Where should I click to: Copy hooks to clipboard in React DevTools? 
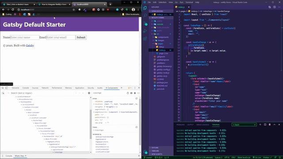[137, 127]
